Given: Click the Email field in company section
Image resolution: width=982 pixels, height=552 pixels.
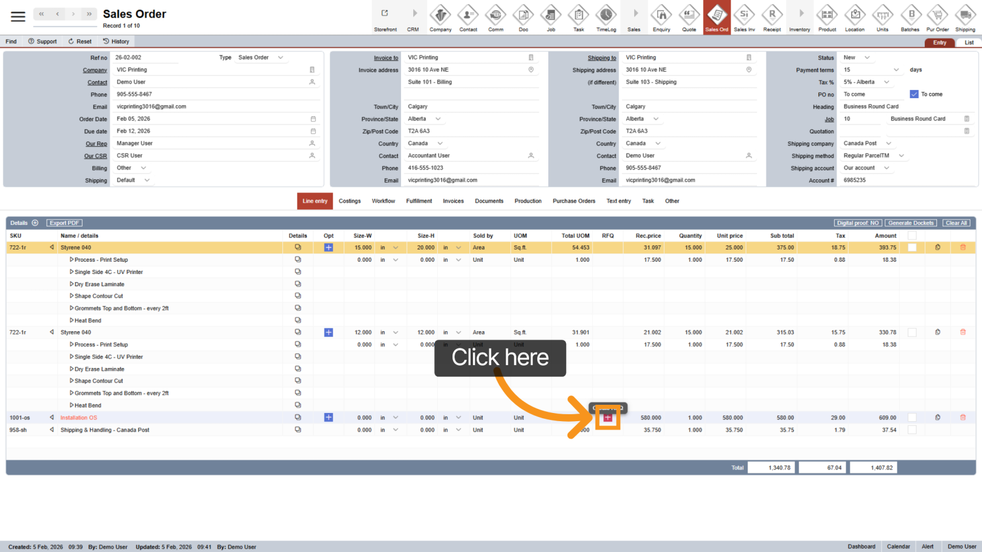Looking at the screenshot, I should (213, 106).
